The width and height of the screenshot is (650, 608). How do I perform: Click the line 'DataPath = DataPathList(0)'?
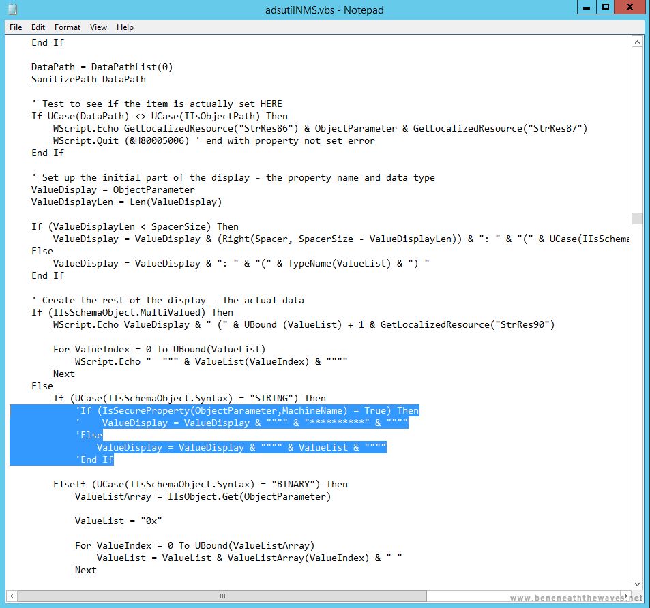coord(102,67)
